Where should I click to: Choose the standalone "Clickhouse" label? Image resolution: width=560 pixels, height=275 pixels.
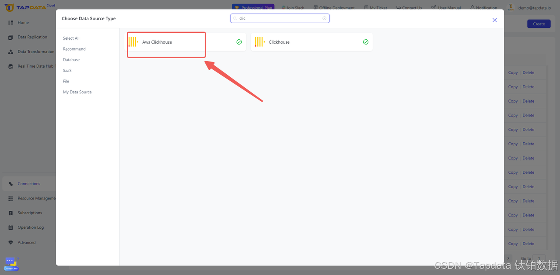click(x=279, y=42)
